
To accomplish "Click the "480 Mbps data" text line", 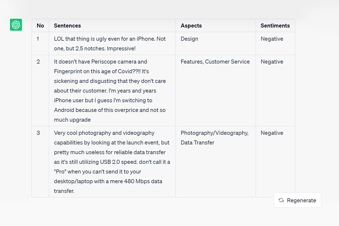I will (108, 181).
